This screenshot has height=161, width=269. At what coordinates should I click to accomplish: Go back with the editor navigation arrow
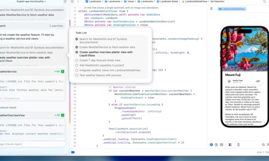[x=78, y=2]
